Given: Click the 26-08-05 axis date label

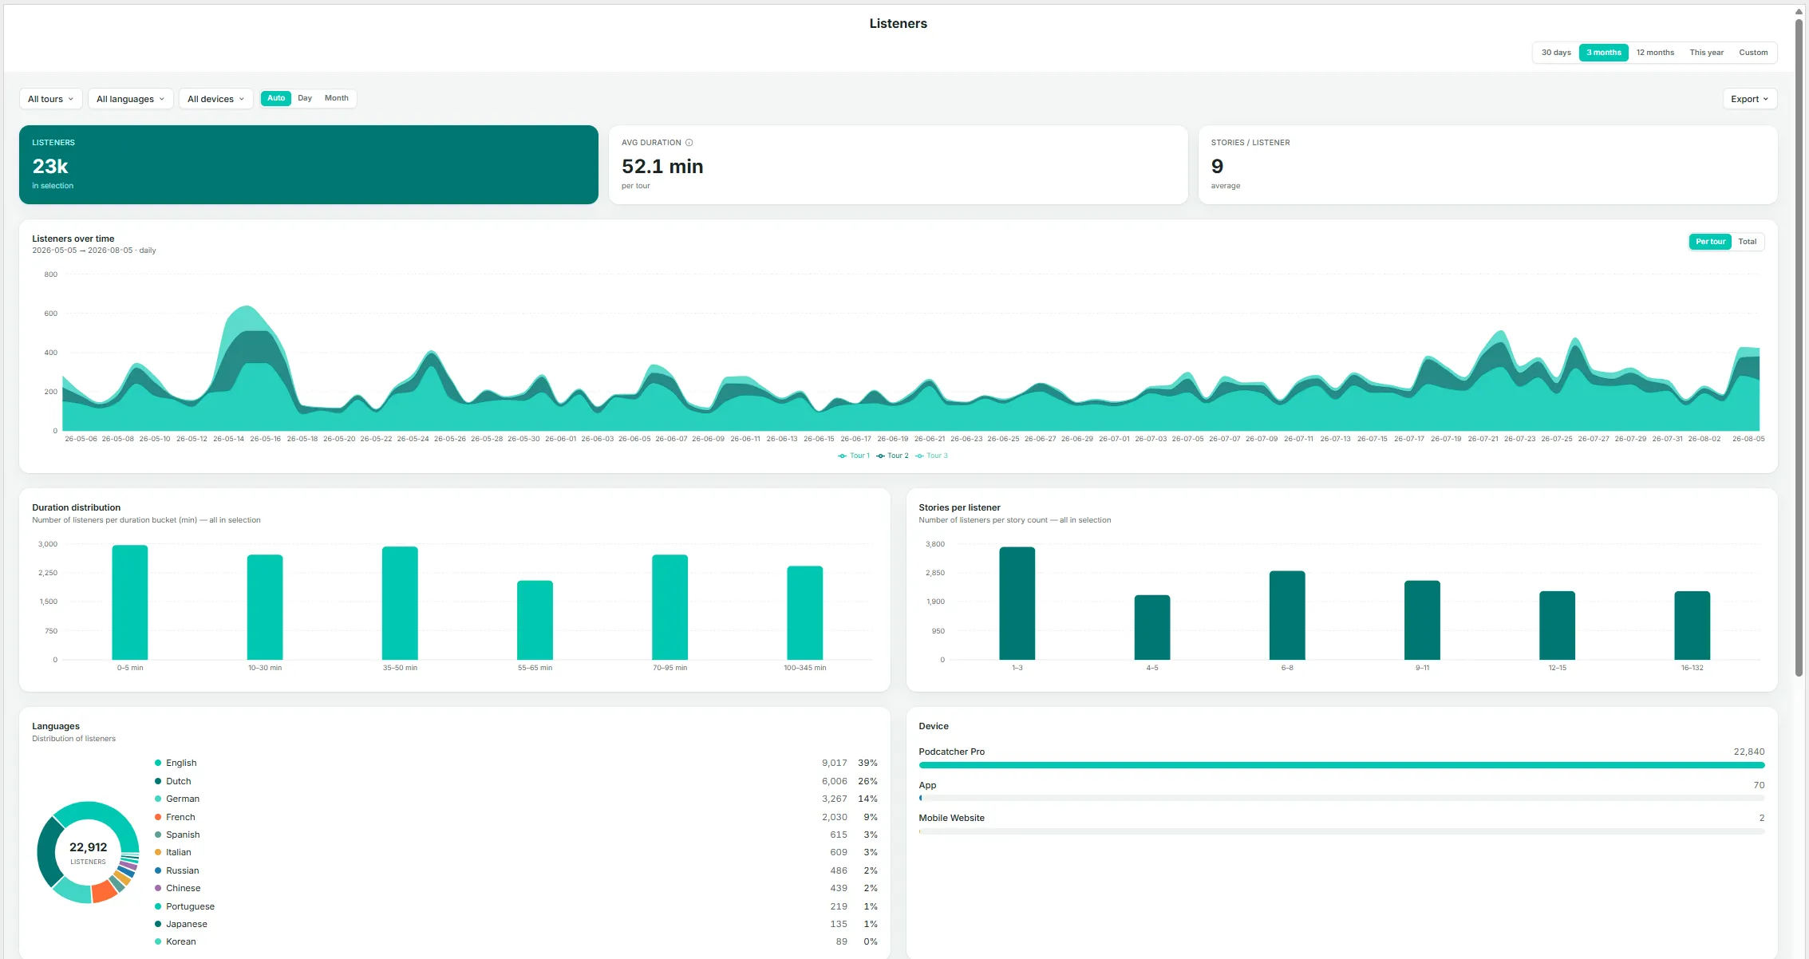Looking at the screenshot, I should [x=1748, y=439].
